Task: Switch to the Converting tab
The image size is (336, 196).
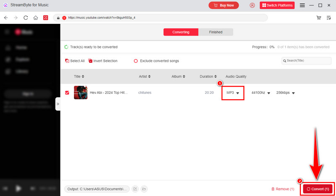Action: click(x=181, y=32)
